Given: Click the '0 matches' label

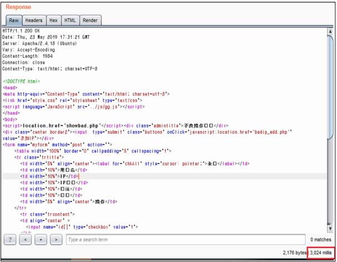Looking at the screenshot, I should pos(321,239).
